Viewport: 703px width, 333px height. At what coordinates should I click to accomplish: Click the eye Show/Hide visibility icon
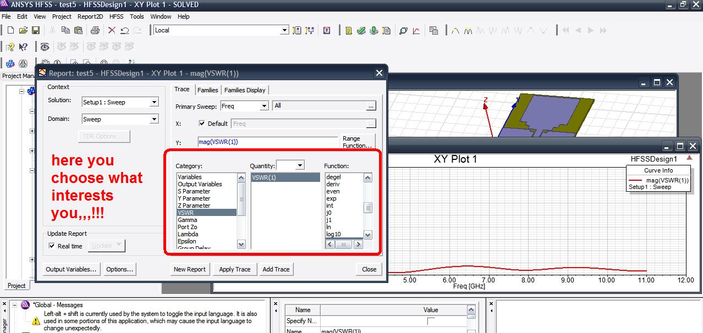click(44, 47)
